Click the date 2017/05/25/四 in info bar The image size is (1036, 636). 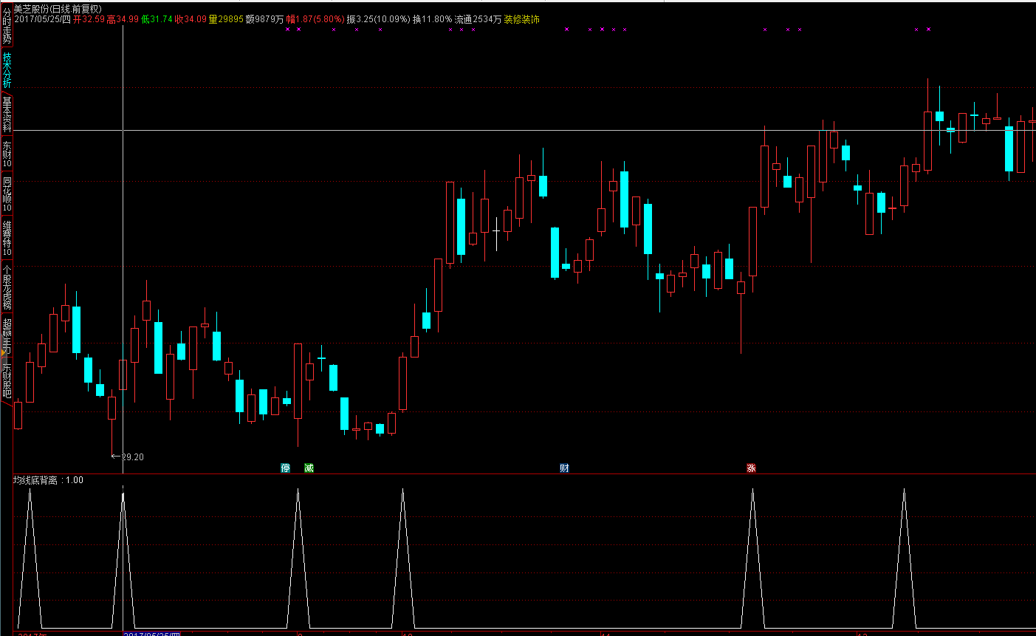pyautogui.click(x=42, y=19)
